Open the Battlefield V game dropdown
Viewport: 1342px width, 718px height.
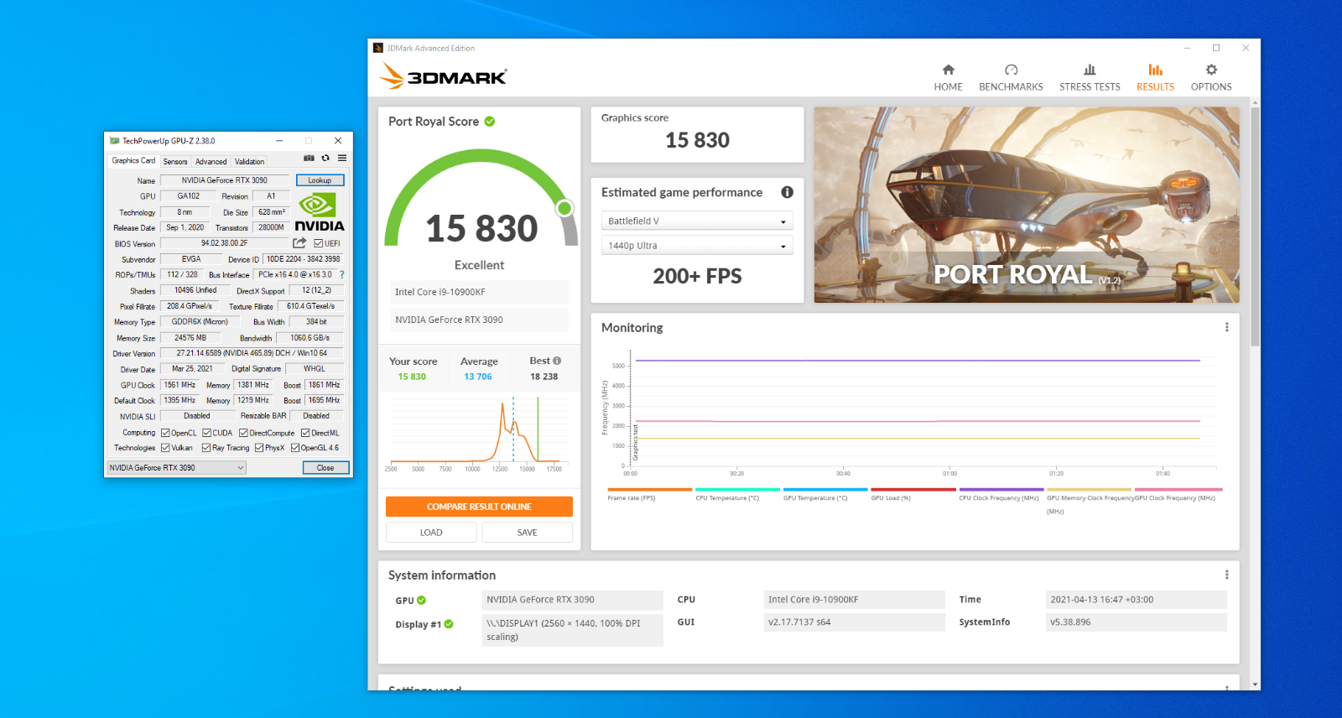[697, 221]
